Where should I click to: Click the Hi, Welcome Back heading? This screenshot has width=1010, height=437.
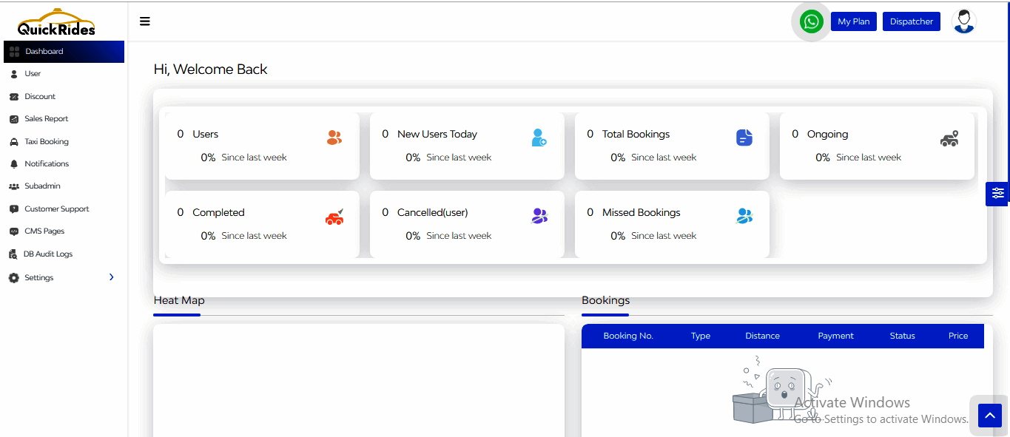[x=210, y=70]
